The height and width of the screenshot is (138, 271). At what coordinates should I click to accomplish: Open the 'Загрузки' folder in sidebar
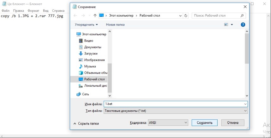pos(88,54)
